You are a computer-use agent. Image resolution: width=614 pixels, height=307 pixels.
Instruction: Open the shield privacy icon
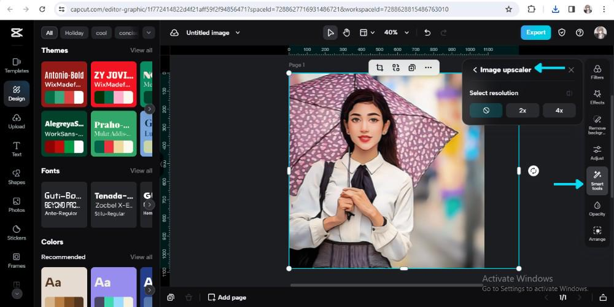(x=562, y=33)
